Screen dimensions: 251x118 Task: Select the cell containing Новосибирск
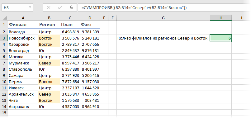coord(23,38)
